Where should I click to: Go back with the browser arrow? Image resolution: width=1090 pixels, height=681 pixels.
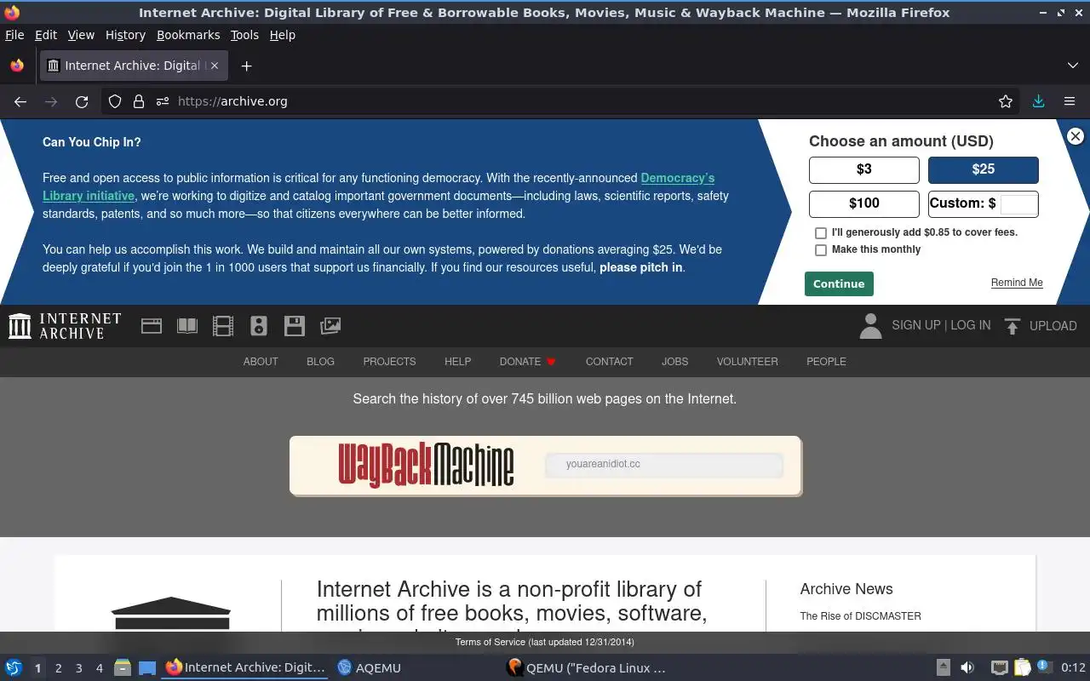20,101
